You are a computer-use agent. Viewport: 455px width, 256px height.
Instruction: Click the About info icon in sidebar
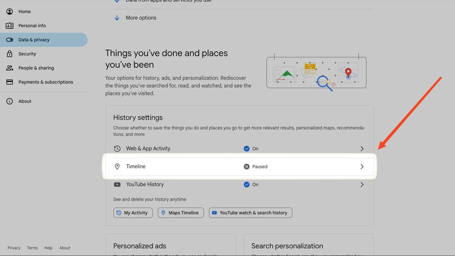[9, 101]
